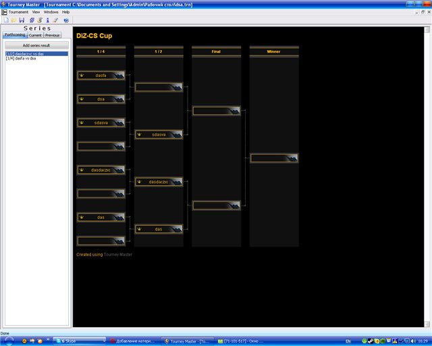Click the pencil edit toolbar icon

click(x=55, y=20)
